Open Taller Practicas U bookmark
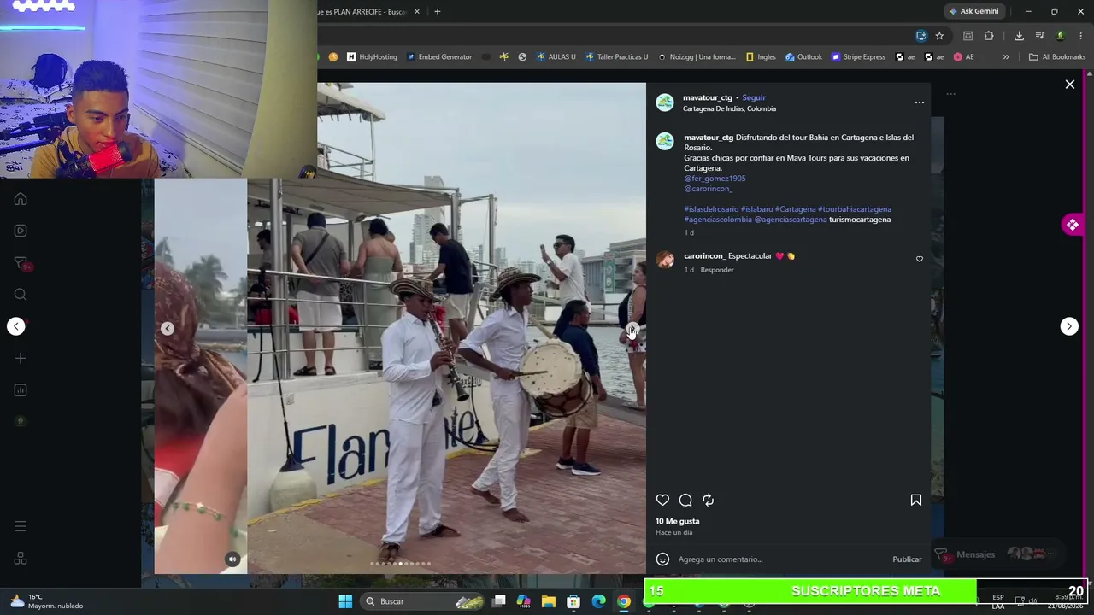The height and width of the screenshot is (615, 1094). pyautogui.click(x=616, y=57)
